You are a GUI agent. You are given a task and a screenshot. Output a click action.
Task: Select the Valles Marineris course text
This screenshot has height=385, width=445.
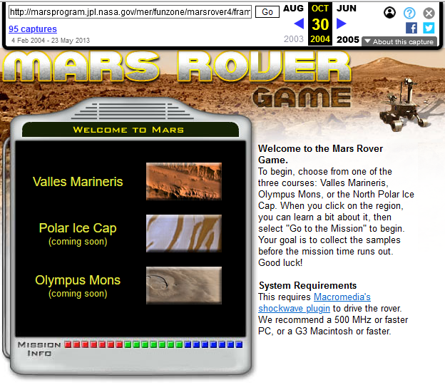(78, 182)
